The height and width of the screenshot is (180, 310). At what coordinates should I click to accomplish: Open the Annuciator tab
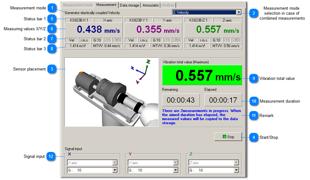click(150, 5)
